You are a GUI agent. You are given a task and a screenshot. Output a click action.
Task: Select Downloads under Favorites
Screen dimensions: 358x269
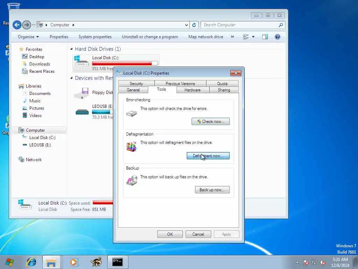point(40,64)
